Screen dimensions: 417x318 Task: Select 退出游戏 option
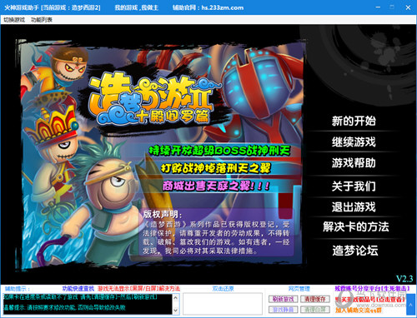354,206
